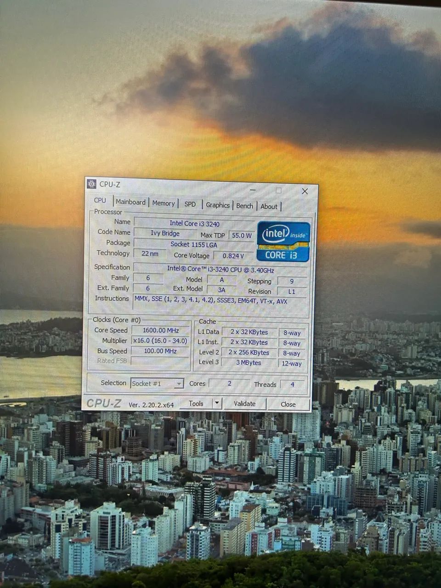Viewport: 441px width, 588px height.
Task: Click the CPU-Z logo text at bottom left
Action: (104, 403)
